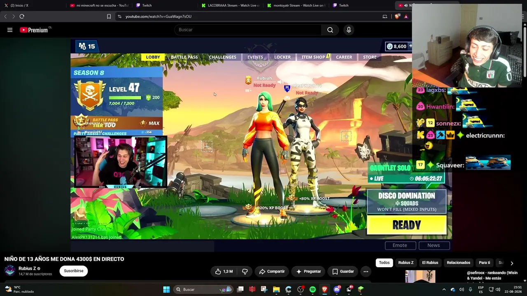The image size is (527, 296).
Task: Switch to the first Twitch tab
Action: (165, 5)
